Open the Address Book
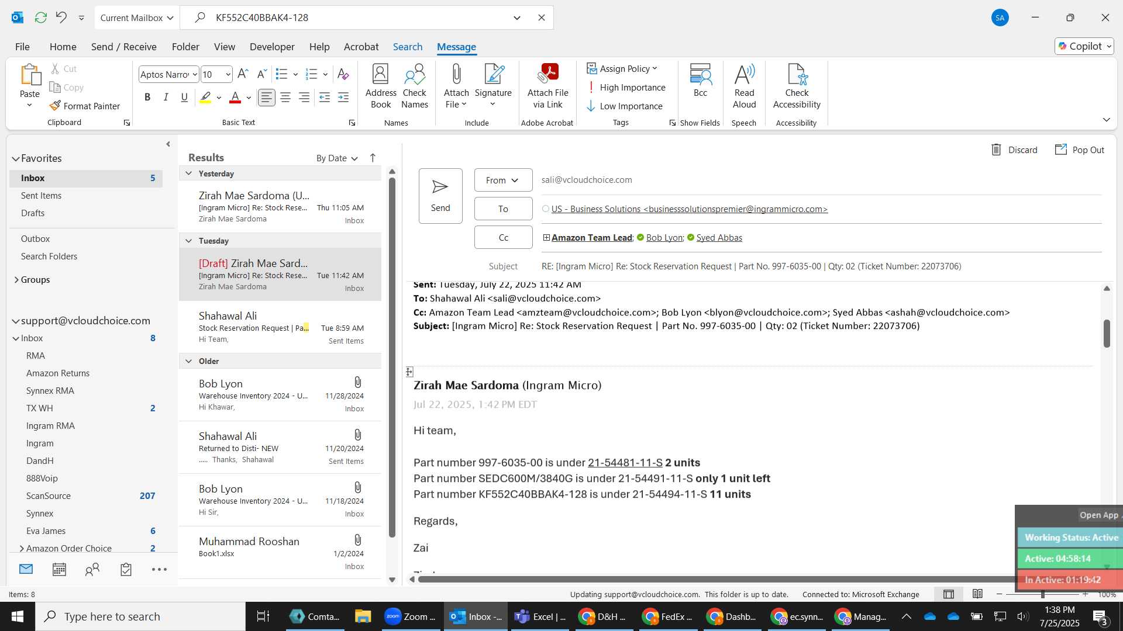The image size is (1123, 631). pos(381,86)
